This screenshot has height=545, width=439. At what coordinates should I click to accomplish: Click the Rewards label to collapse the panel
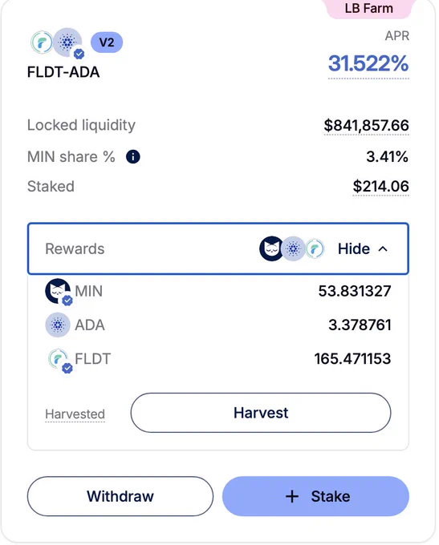(x=75, y=249)
